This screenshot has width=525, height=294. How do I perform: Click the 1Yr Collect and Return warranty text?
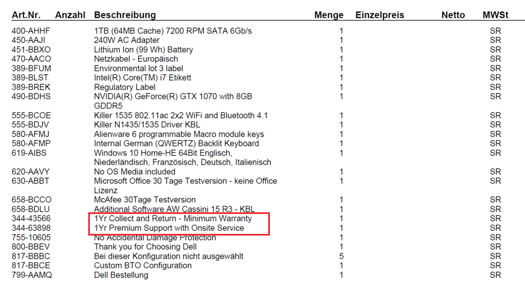tap(173, 219)
